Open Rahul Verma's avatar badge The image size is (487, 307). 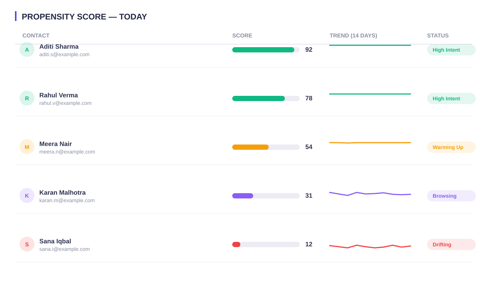[x=27, y=98]
